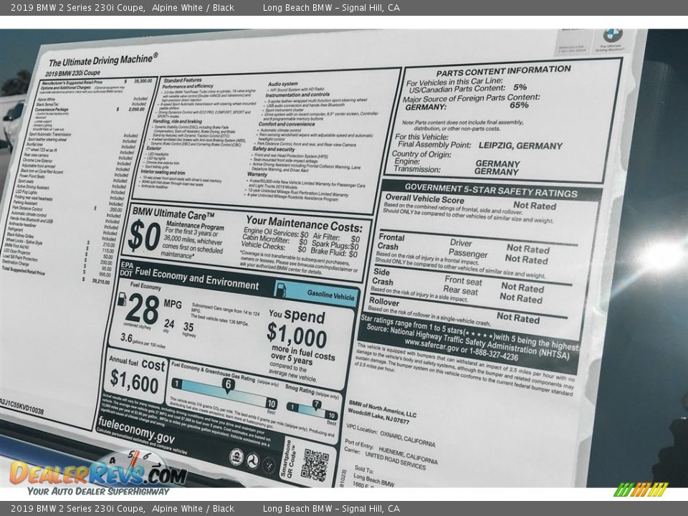Click the Smartphone QR code
688x516 pixels.
coord(315,465)
